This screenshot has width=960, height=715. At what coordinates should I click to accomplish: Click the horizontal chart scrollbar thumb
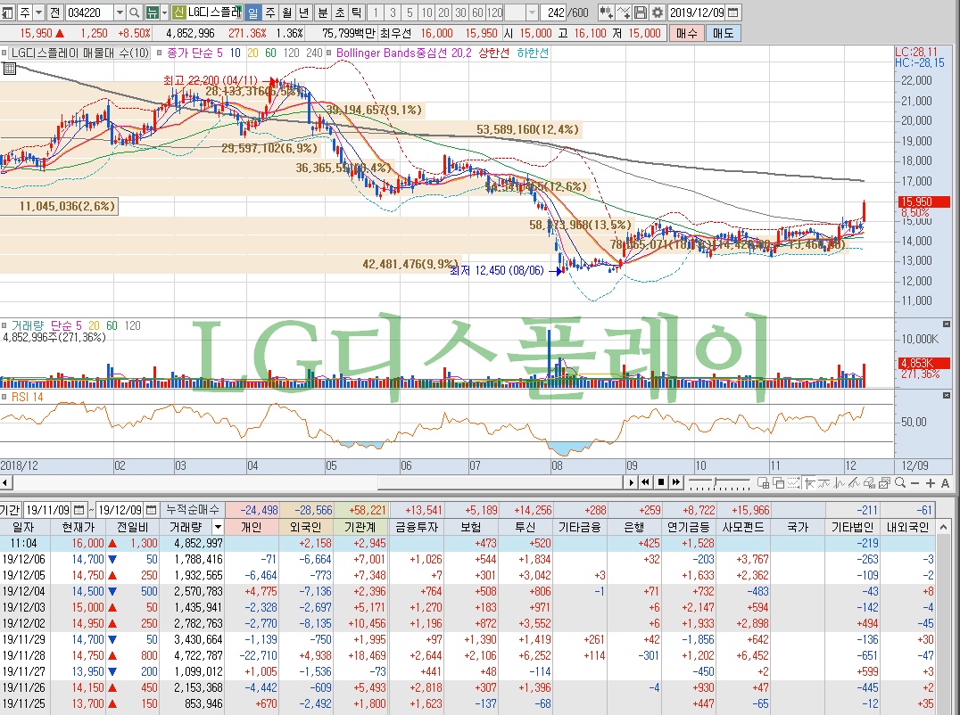pyautogui.click(x=501, y=482)
